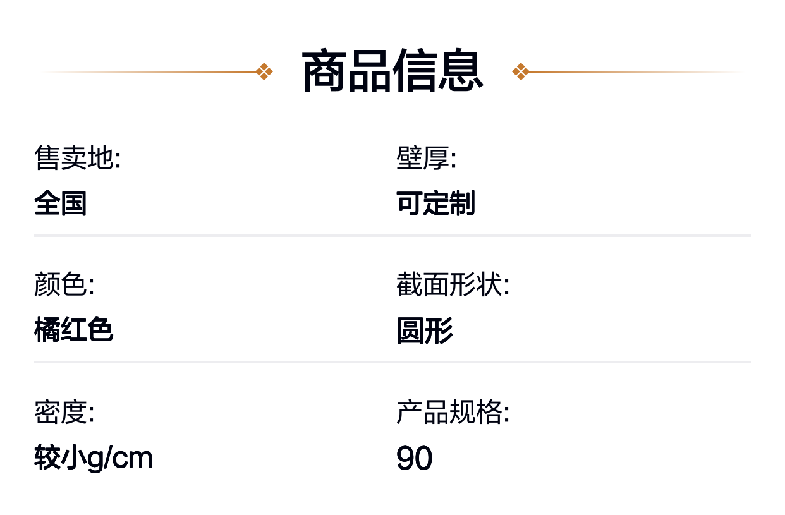Click the 较小g/cm density value

coord(94,457)
